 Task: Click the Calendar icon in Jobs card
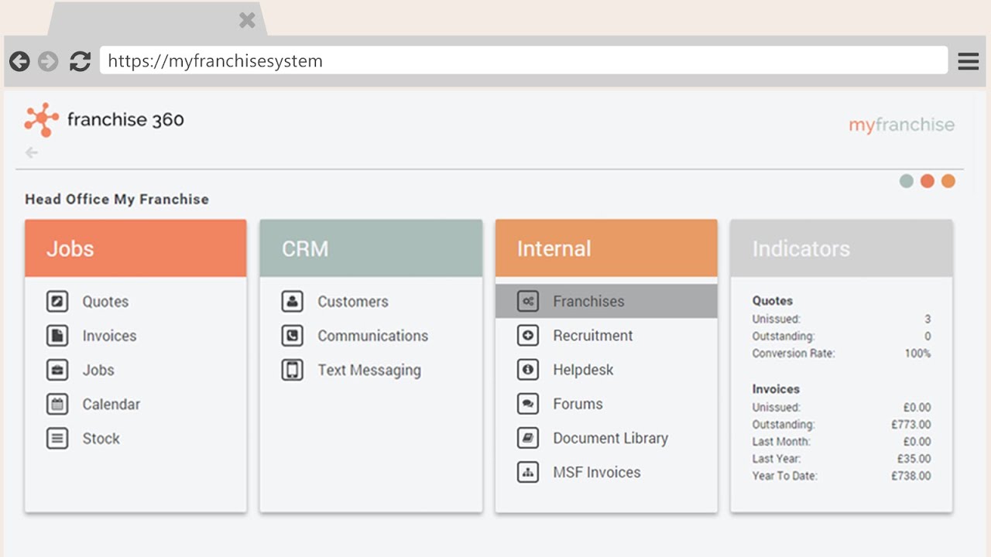(x=57, y=403)
